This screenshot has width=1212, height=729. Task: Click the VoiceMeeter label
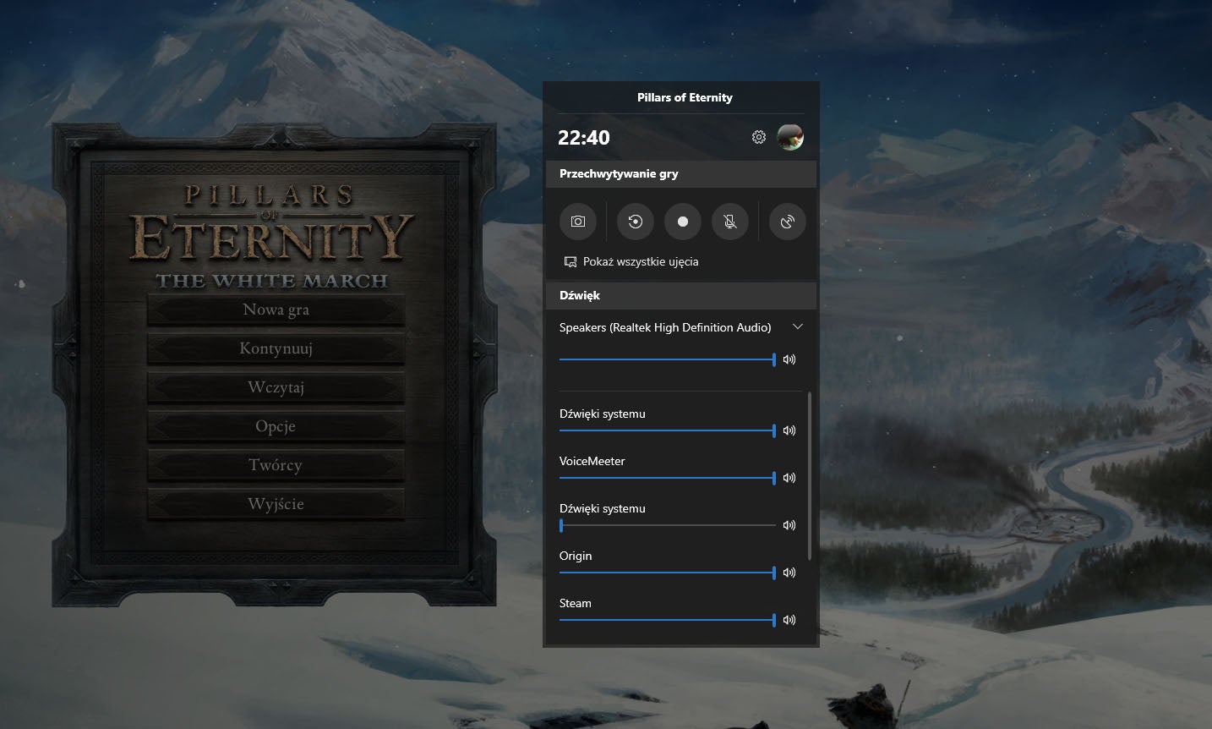[x=592, y=461]
